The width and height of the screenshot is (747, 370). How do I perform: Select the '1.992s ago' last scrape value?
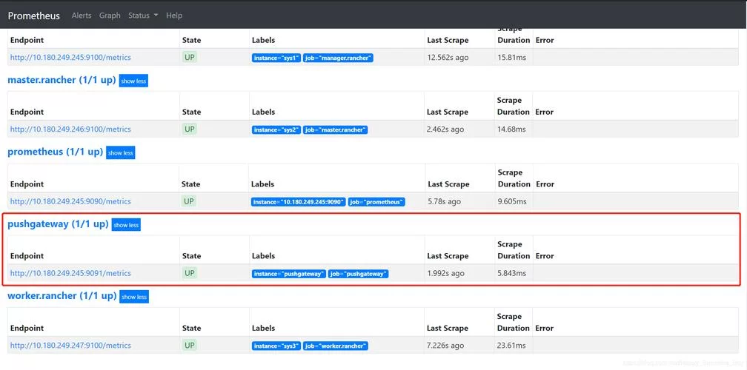(x=445, y=274)
